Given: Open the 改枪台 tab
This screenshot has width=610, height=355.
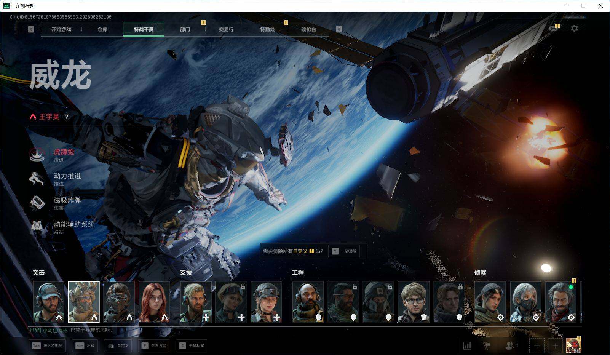Looking at the screenshot, I should (x=308, y=29).
